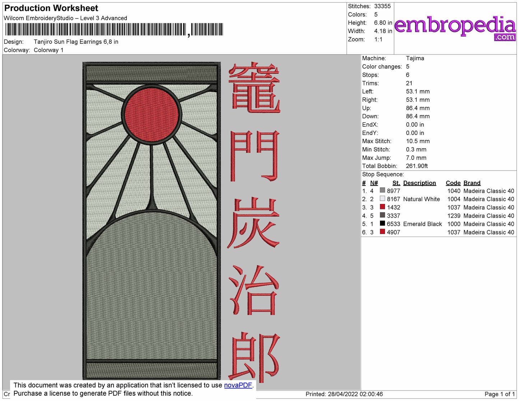Click Stops value 6
The image size is (519, 401).
(408, 75)
